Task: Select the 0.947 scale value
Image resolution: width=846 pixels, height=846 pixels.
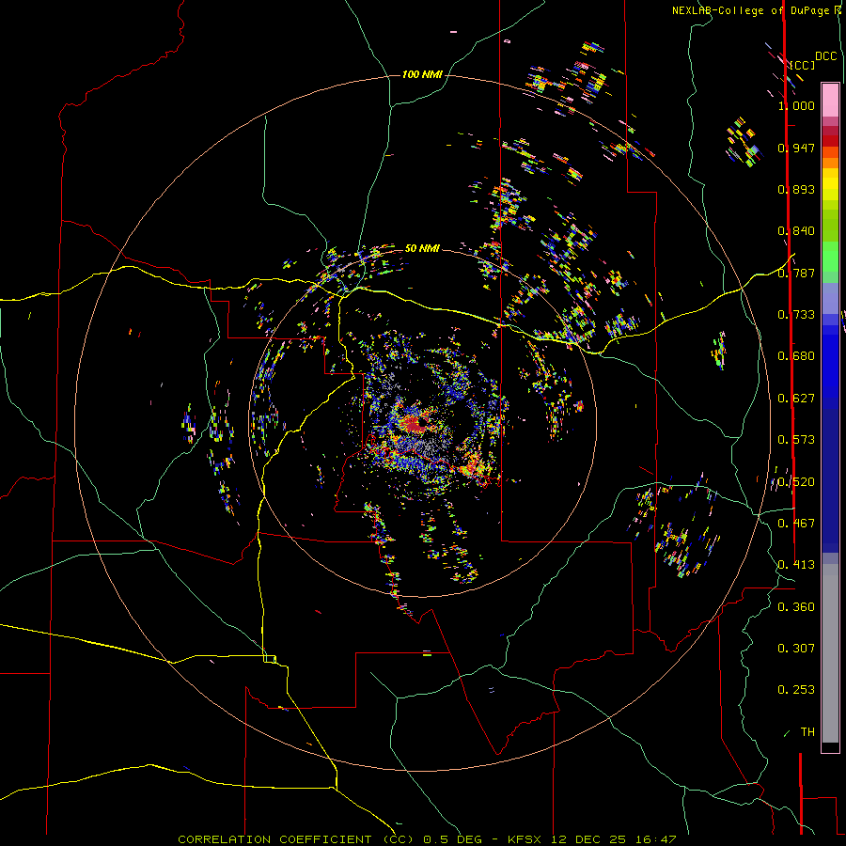Action: [796, 148]
